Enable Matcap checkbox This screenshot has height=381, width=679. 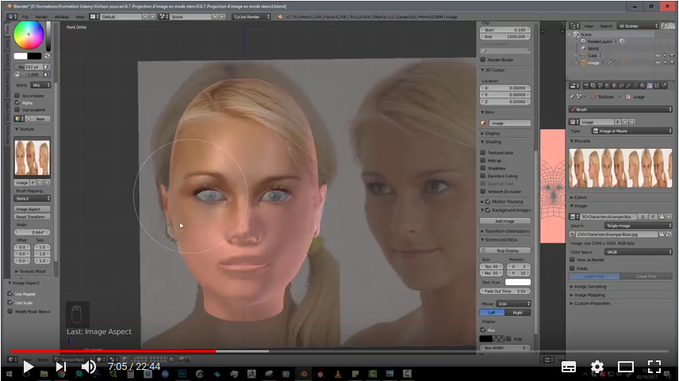click(483, 160)
